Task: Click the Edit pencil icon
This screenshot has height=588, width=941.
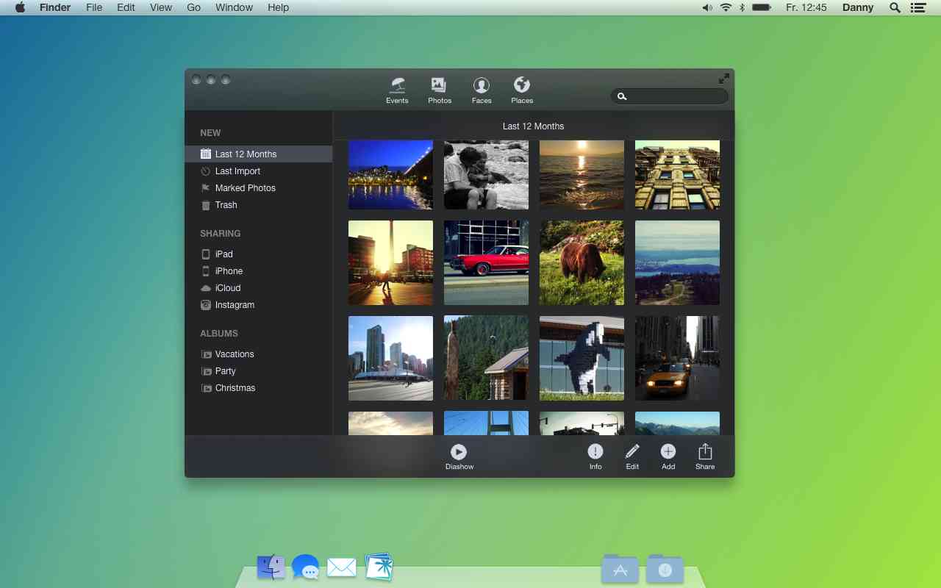Action: (x=632, y=456)
